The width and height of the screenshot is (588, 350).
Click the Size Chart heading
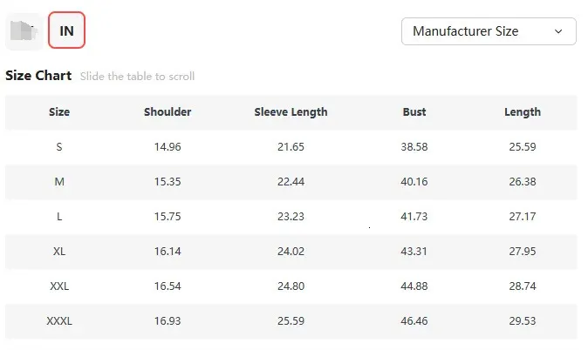[x=38, y=76]
